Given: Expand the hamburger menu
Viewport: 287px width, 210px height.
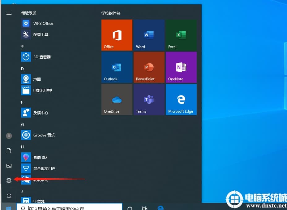Looking at the screenshot, I should 9,13.
